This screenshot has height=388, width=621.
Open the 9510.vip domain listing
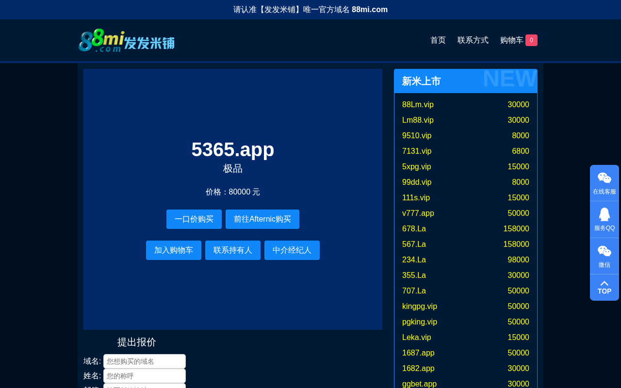pos(417,136)
